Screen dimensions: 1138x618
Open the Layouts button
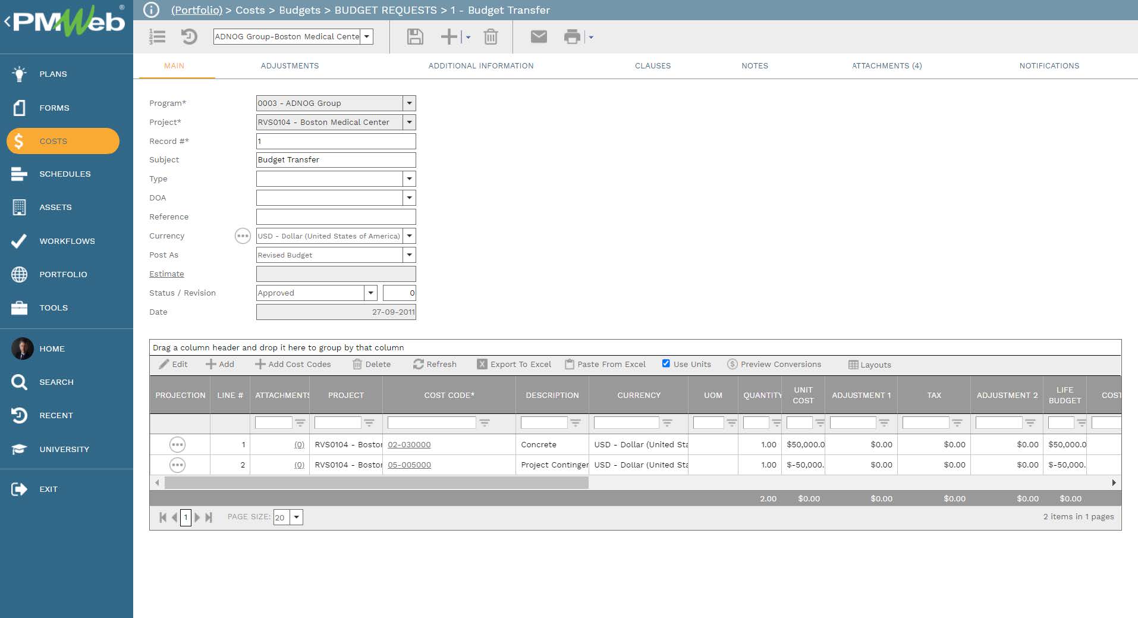(x=869, y=365)
